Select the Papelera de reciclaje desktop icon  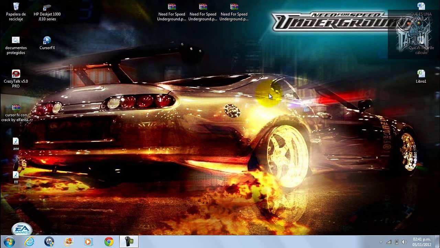tap(16, 12)
